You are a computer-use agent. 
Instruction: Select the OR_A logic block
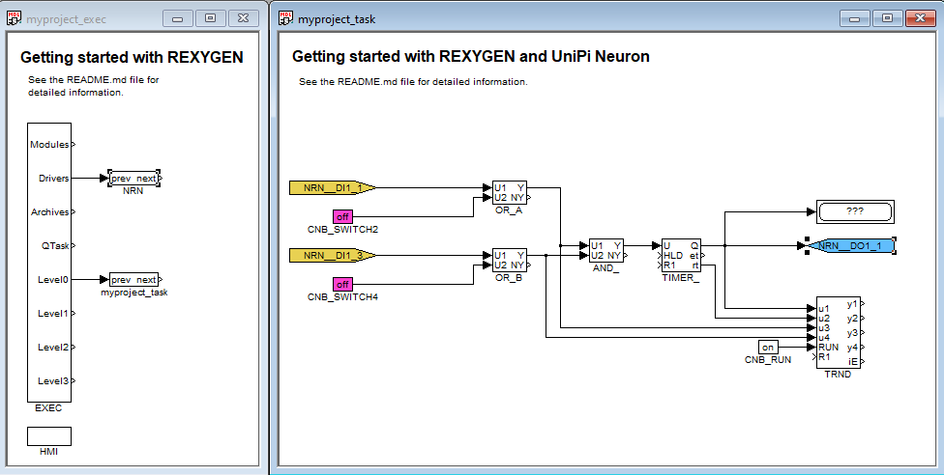point(510,193)
